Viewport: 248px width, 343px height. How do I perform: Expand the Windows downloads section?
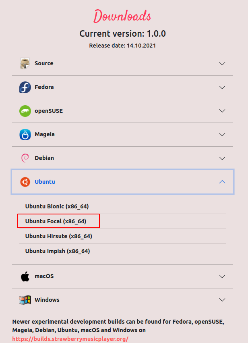(x=222, y=300)
